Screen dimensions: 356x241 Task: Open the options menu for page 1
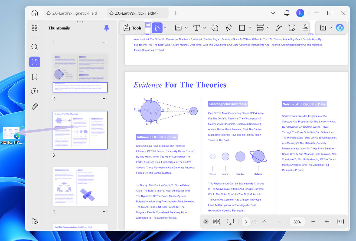coord(105,42)
